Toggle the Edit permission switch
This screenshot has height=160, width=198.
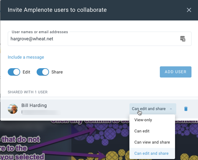pyautogui.click(x=14, y=72)
